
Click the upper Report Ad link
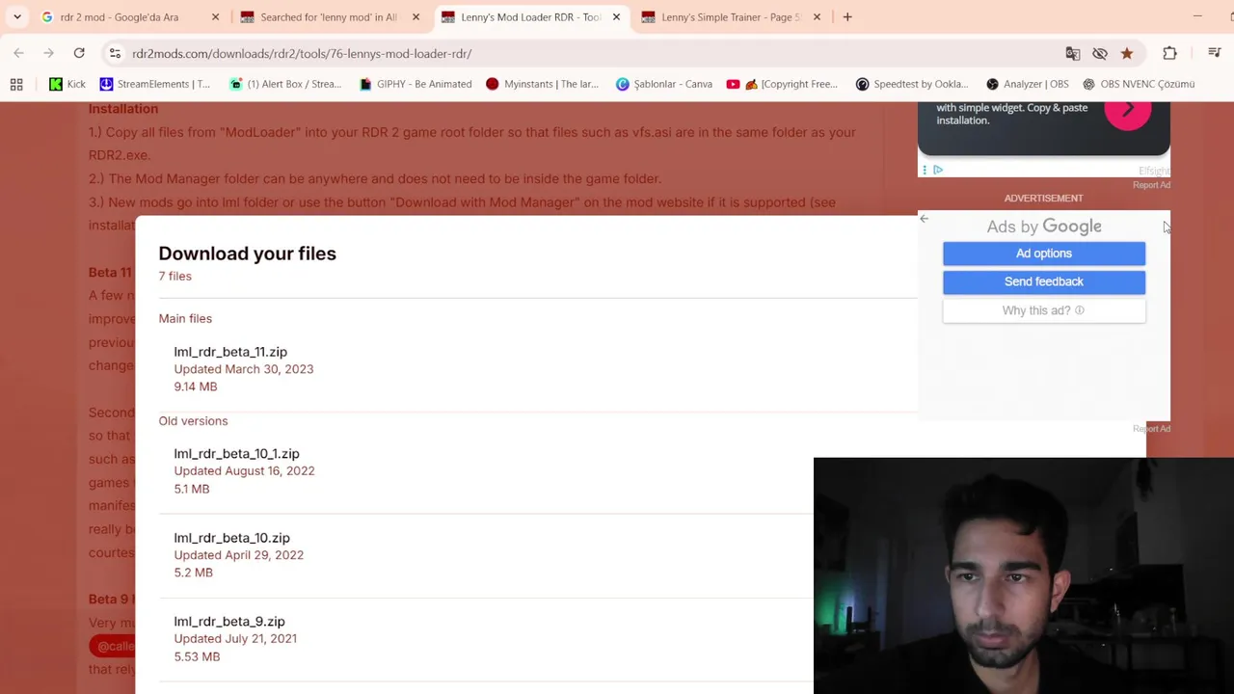click(x=1151, y=185)
